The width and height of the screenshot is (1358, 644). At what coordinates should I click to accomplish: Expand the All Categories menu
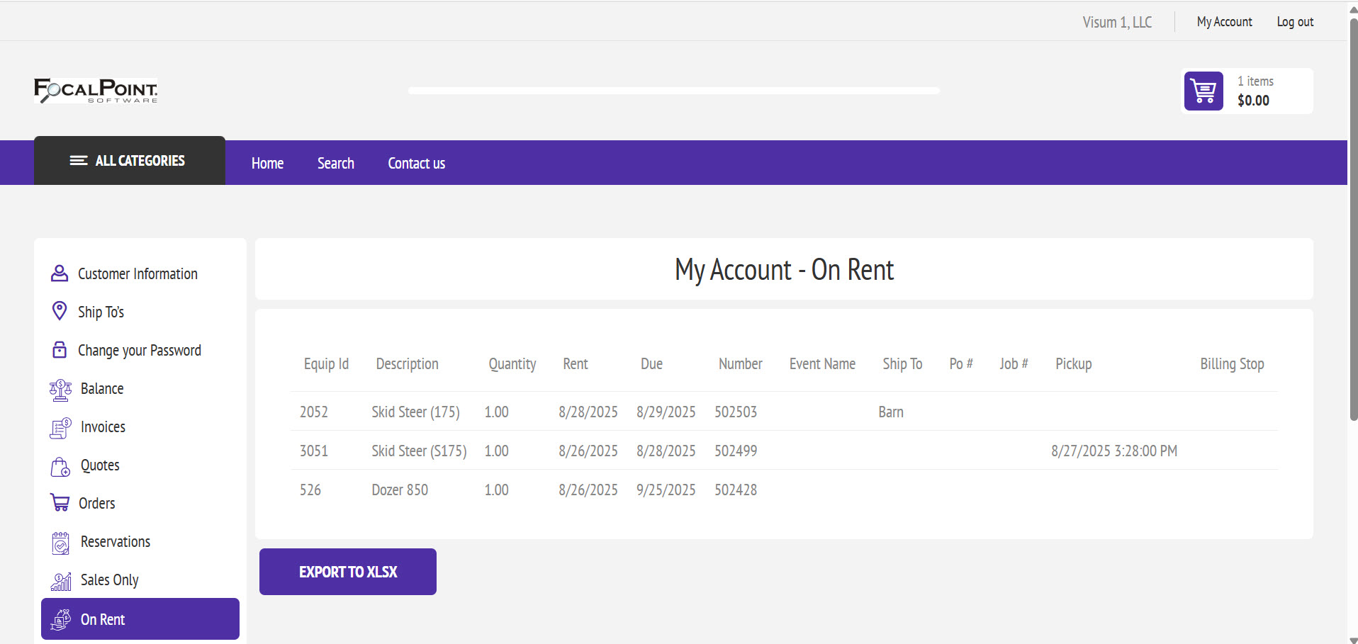point(129,161)
